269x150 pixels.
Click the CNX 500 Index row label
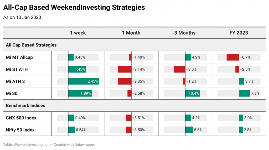click(21, 118)
